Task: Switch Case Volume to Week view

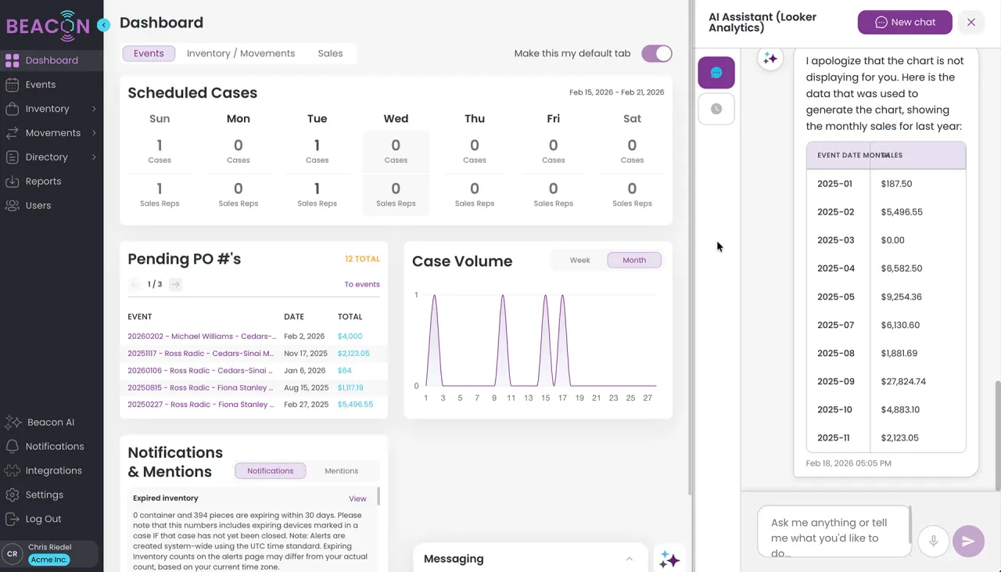Action: pyautogui.click(x=579, y=259)
